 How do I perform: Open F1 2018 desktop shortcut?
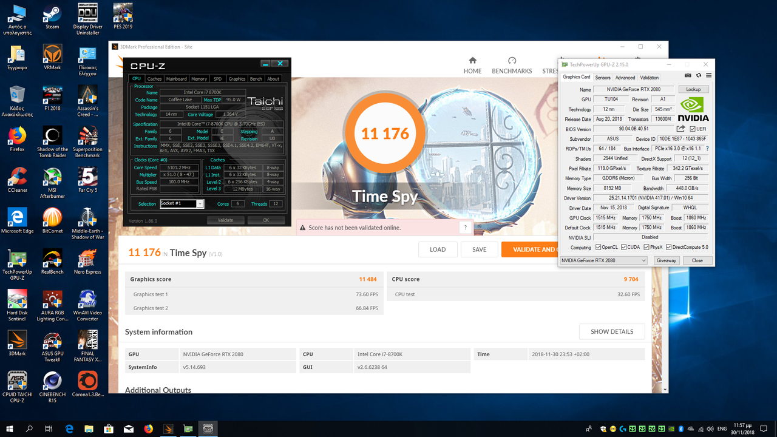(x=52, y=98)
